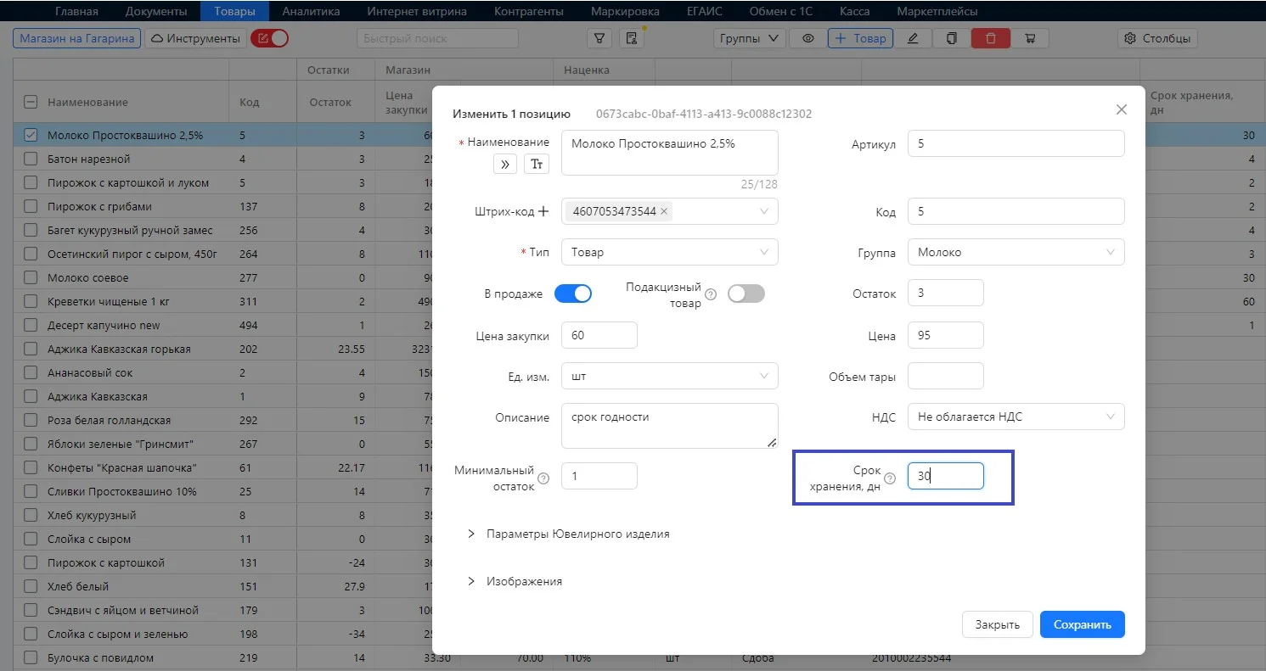Image resolution: width=1266 pixels, height=671 pixels.
Task: Toggle select-all checkbox in table header
Action: tap(31, 102)
